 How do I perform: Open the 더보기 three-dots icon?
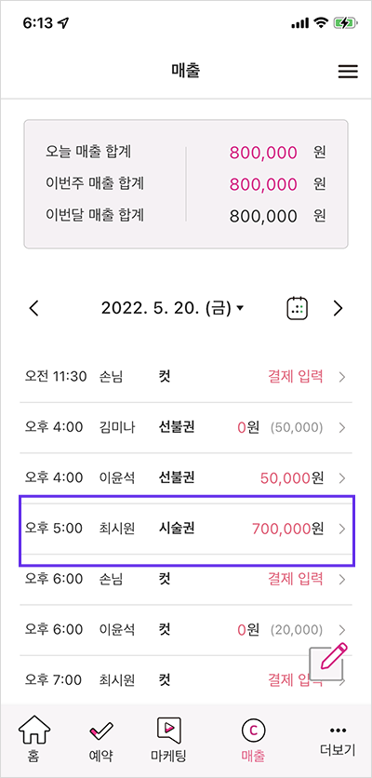pyautogui.click(x=338, y=730)
